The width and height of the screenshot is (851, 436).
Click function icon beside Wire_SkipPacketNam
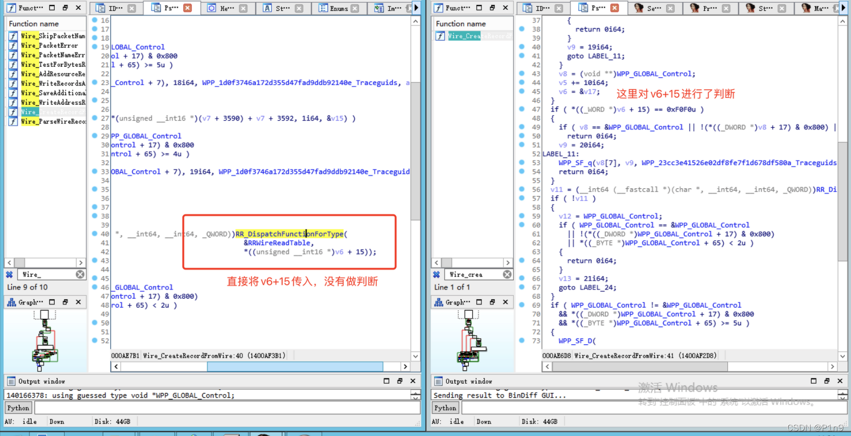coord(13,36)
